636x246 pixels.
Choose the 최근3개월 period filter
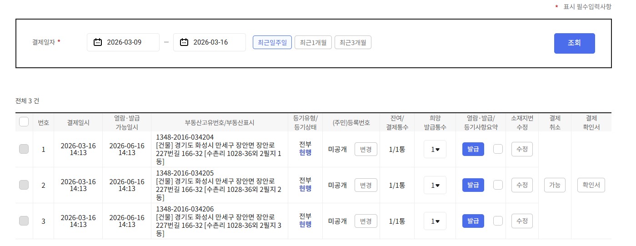353,42
